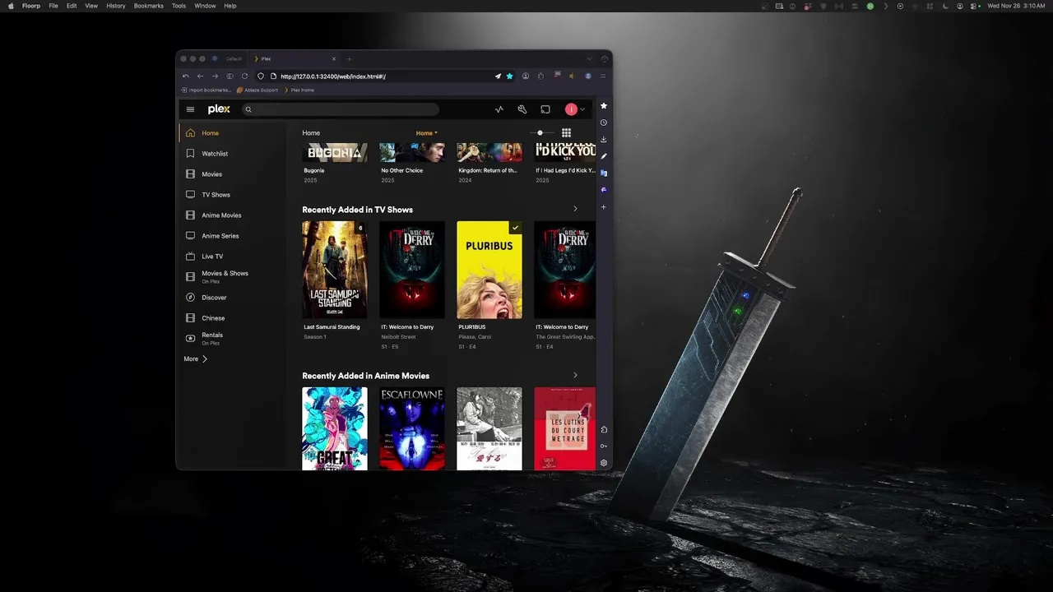The image size is (1053, 592).
Task: Click the paper plane share icon
Action: [x=498, y=76]
